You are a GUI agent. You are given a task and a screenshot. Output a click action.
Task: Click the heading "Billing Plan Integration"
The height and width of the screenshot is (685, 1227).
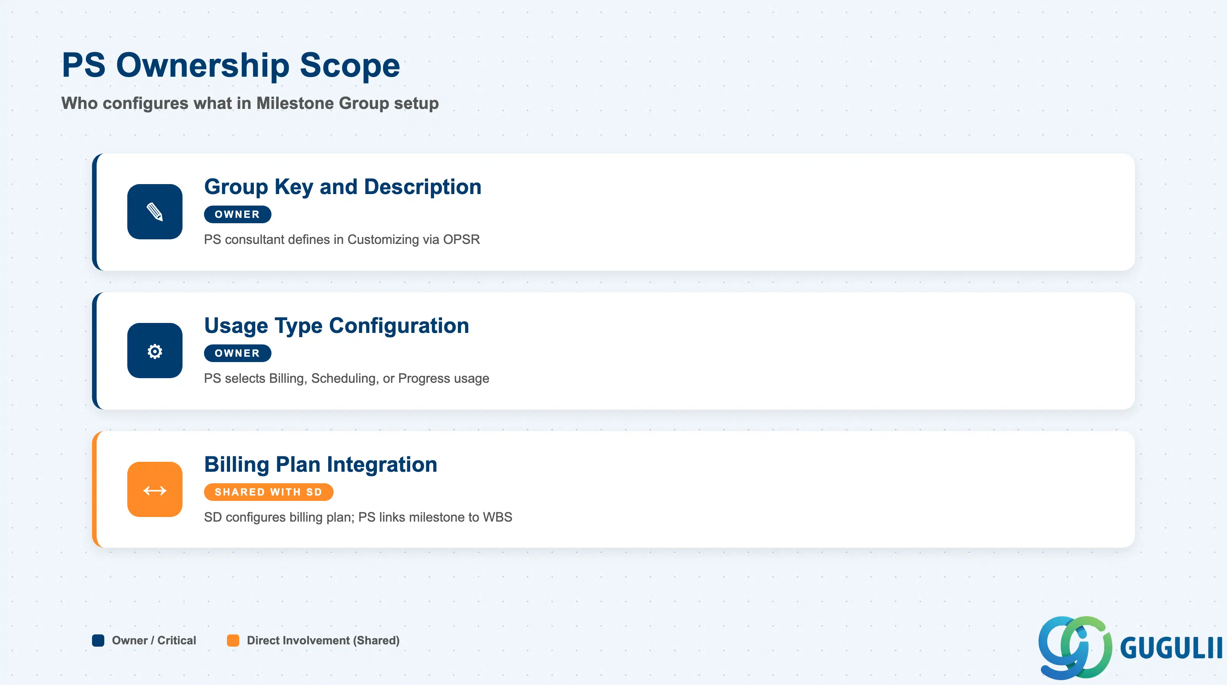click(321, 464)
